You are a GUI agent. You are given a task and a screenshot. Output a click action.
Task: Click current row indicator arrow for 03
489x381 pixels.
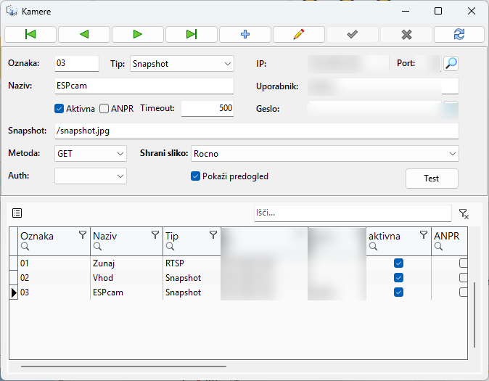[13, 292]
